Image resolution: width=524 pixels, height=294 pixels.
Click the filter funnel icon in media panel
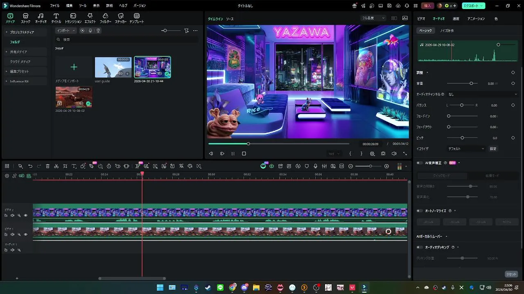coord(186,31)
